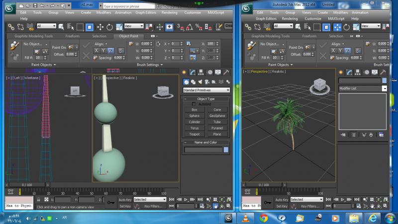Launch VLC media player from taskbar
Image resolution: width=398 pixels, height=224 pixels.
pyautogui.click(x=246, y=218)
